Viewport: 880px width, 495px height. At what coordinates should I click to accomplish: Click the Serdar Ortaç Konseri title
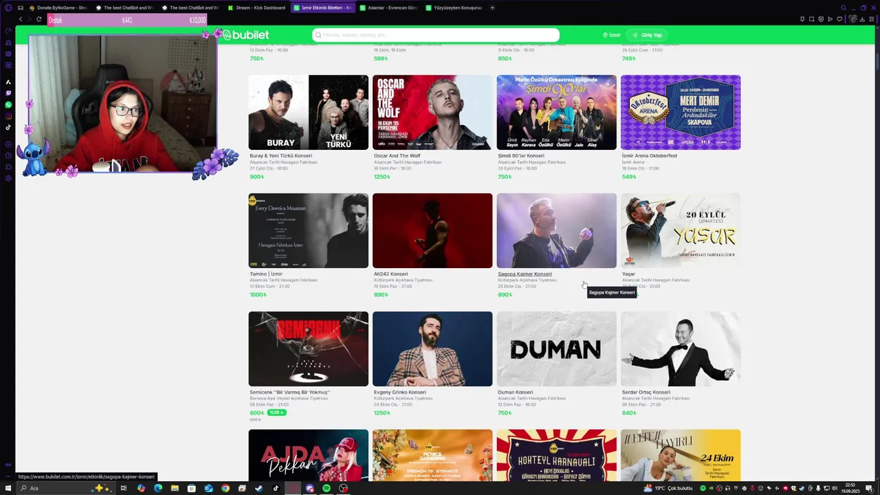(646, 392)
